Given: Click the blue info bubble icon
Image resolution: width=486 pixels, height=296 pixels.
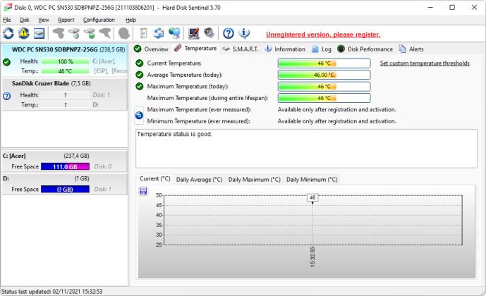Looking at the screenshot, I should 244,33.
